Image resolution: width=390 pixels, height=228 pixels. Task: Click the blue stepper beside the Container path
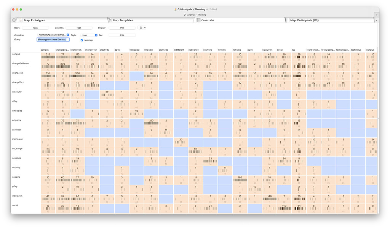(x=68, y=35)
